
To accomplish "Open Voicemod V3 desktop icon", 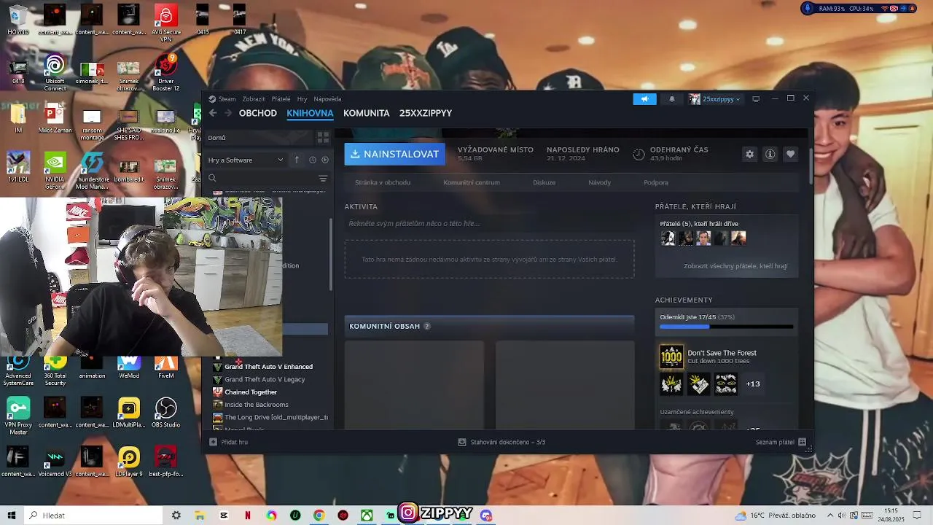I will pos(55,462).
